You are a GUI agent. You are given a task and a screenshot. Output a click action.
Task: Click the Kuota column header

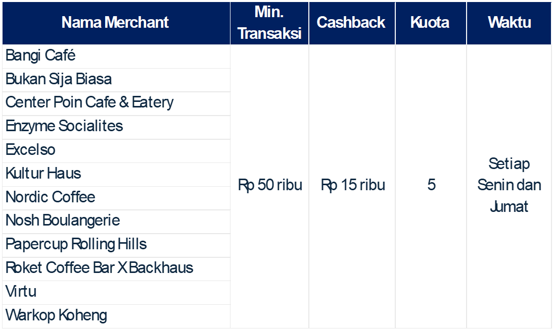pyautogui.click(x=430, y=23)
